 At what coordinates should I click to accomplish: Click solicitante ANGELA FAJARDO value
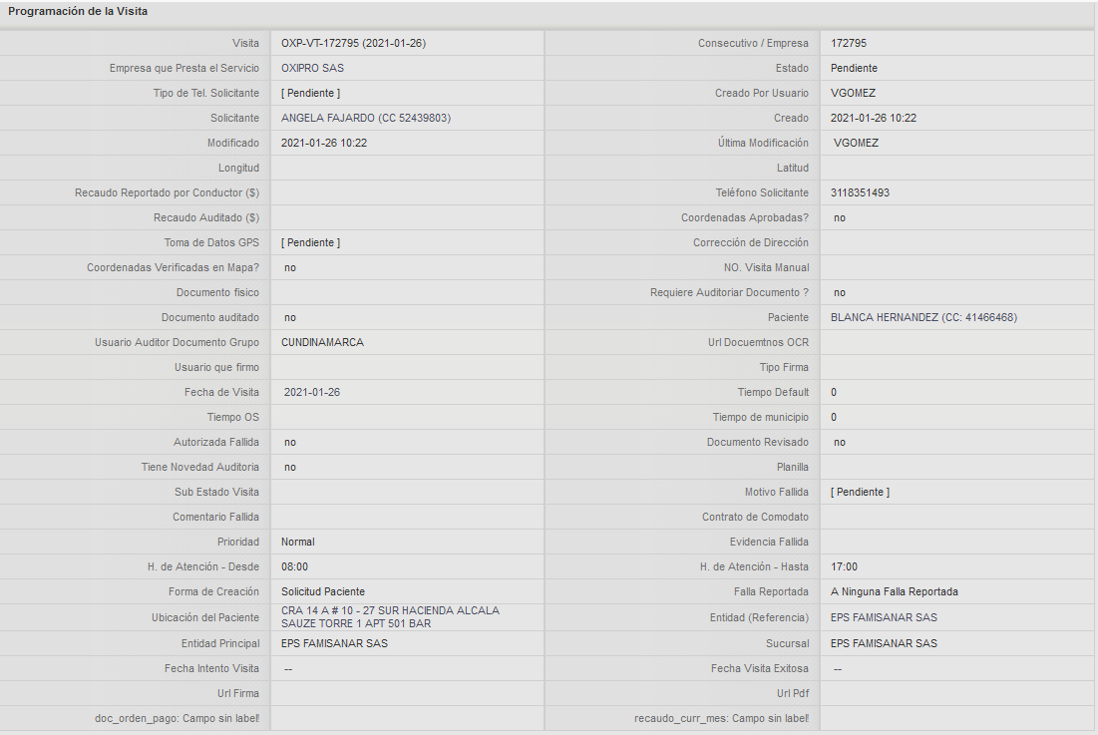[366, 119]
